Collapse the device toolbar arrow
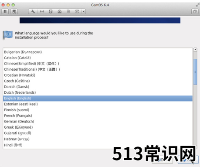The width and height of the screenshot is (200, 167). click(84, 11)
